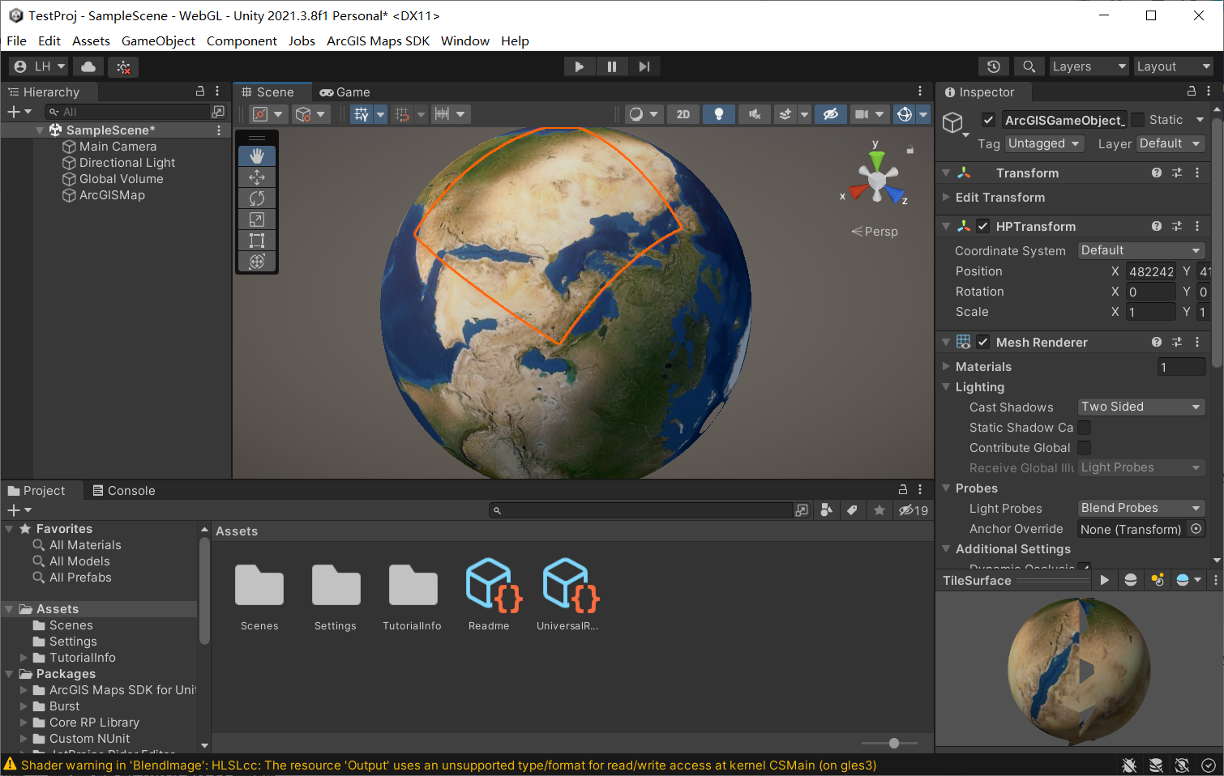The width and height of the screenshot is (1224, 776).
Task: Expand the Materials section
Action: click(x=945, y=366)
